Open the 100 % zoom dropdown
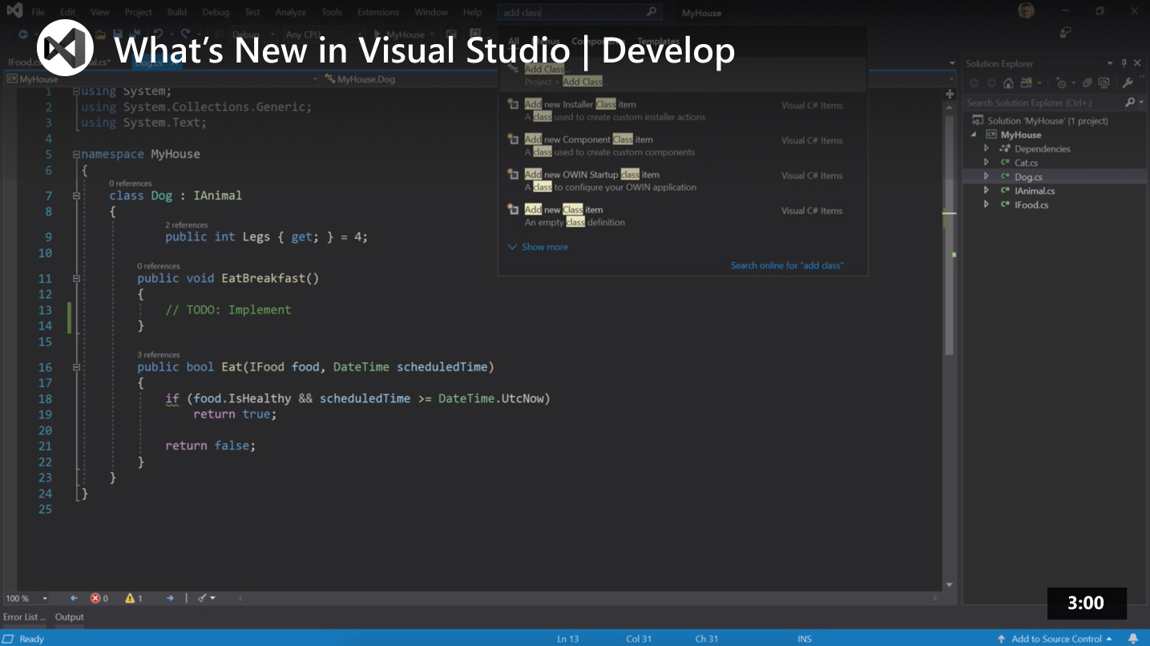 click(44, 599)
